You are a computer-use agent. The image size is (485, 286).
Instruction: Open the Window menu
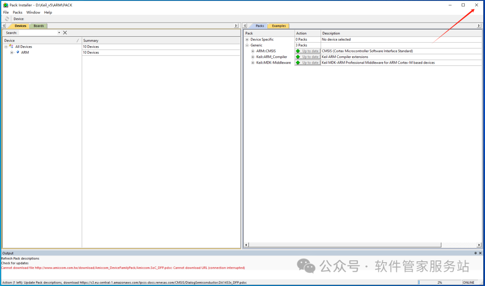click(33, 13)
